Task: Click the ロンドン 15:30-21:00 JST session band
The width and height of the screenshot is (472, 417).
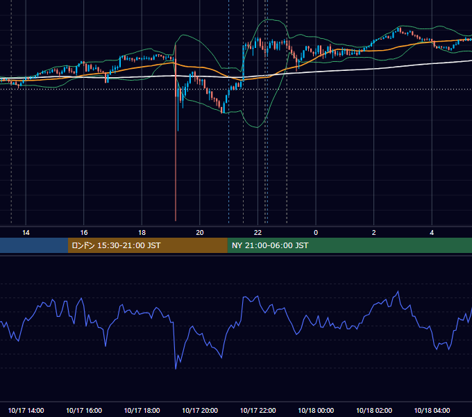Action: pos(147,245)
